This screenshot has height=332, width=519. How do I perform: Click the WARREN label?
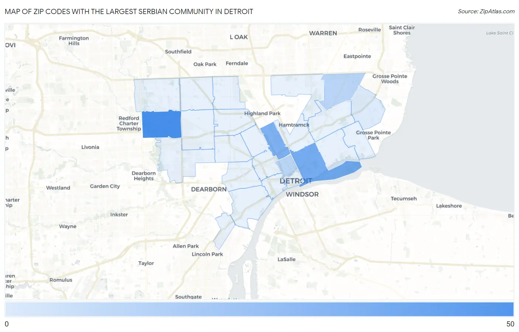tap(323, 33)
